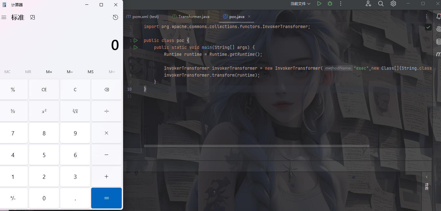Click green inspection checkmark widget
Screen dimensions: 441x211
pos(428,27)
